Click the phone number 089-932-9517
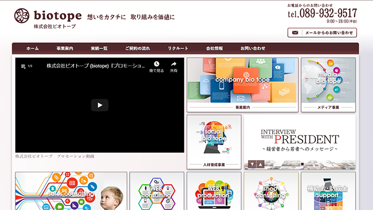373x210 pixels. 328,13
